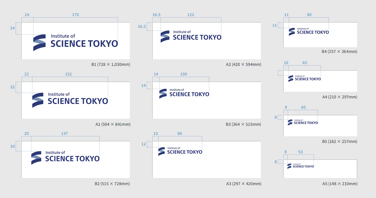Image resolution: width=376 pixels, height=198 pixels.
Task: Select the S logo mark in the B3 panel
Action: [163, 94]
